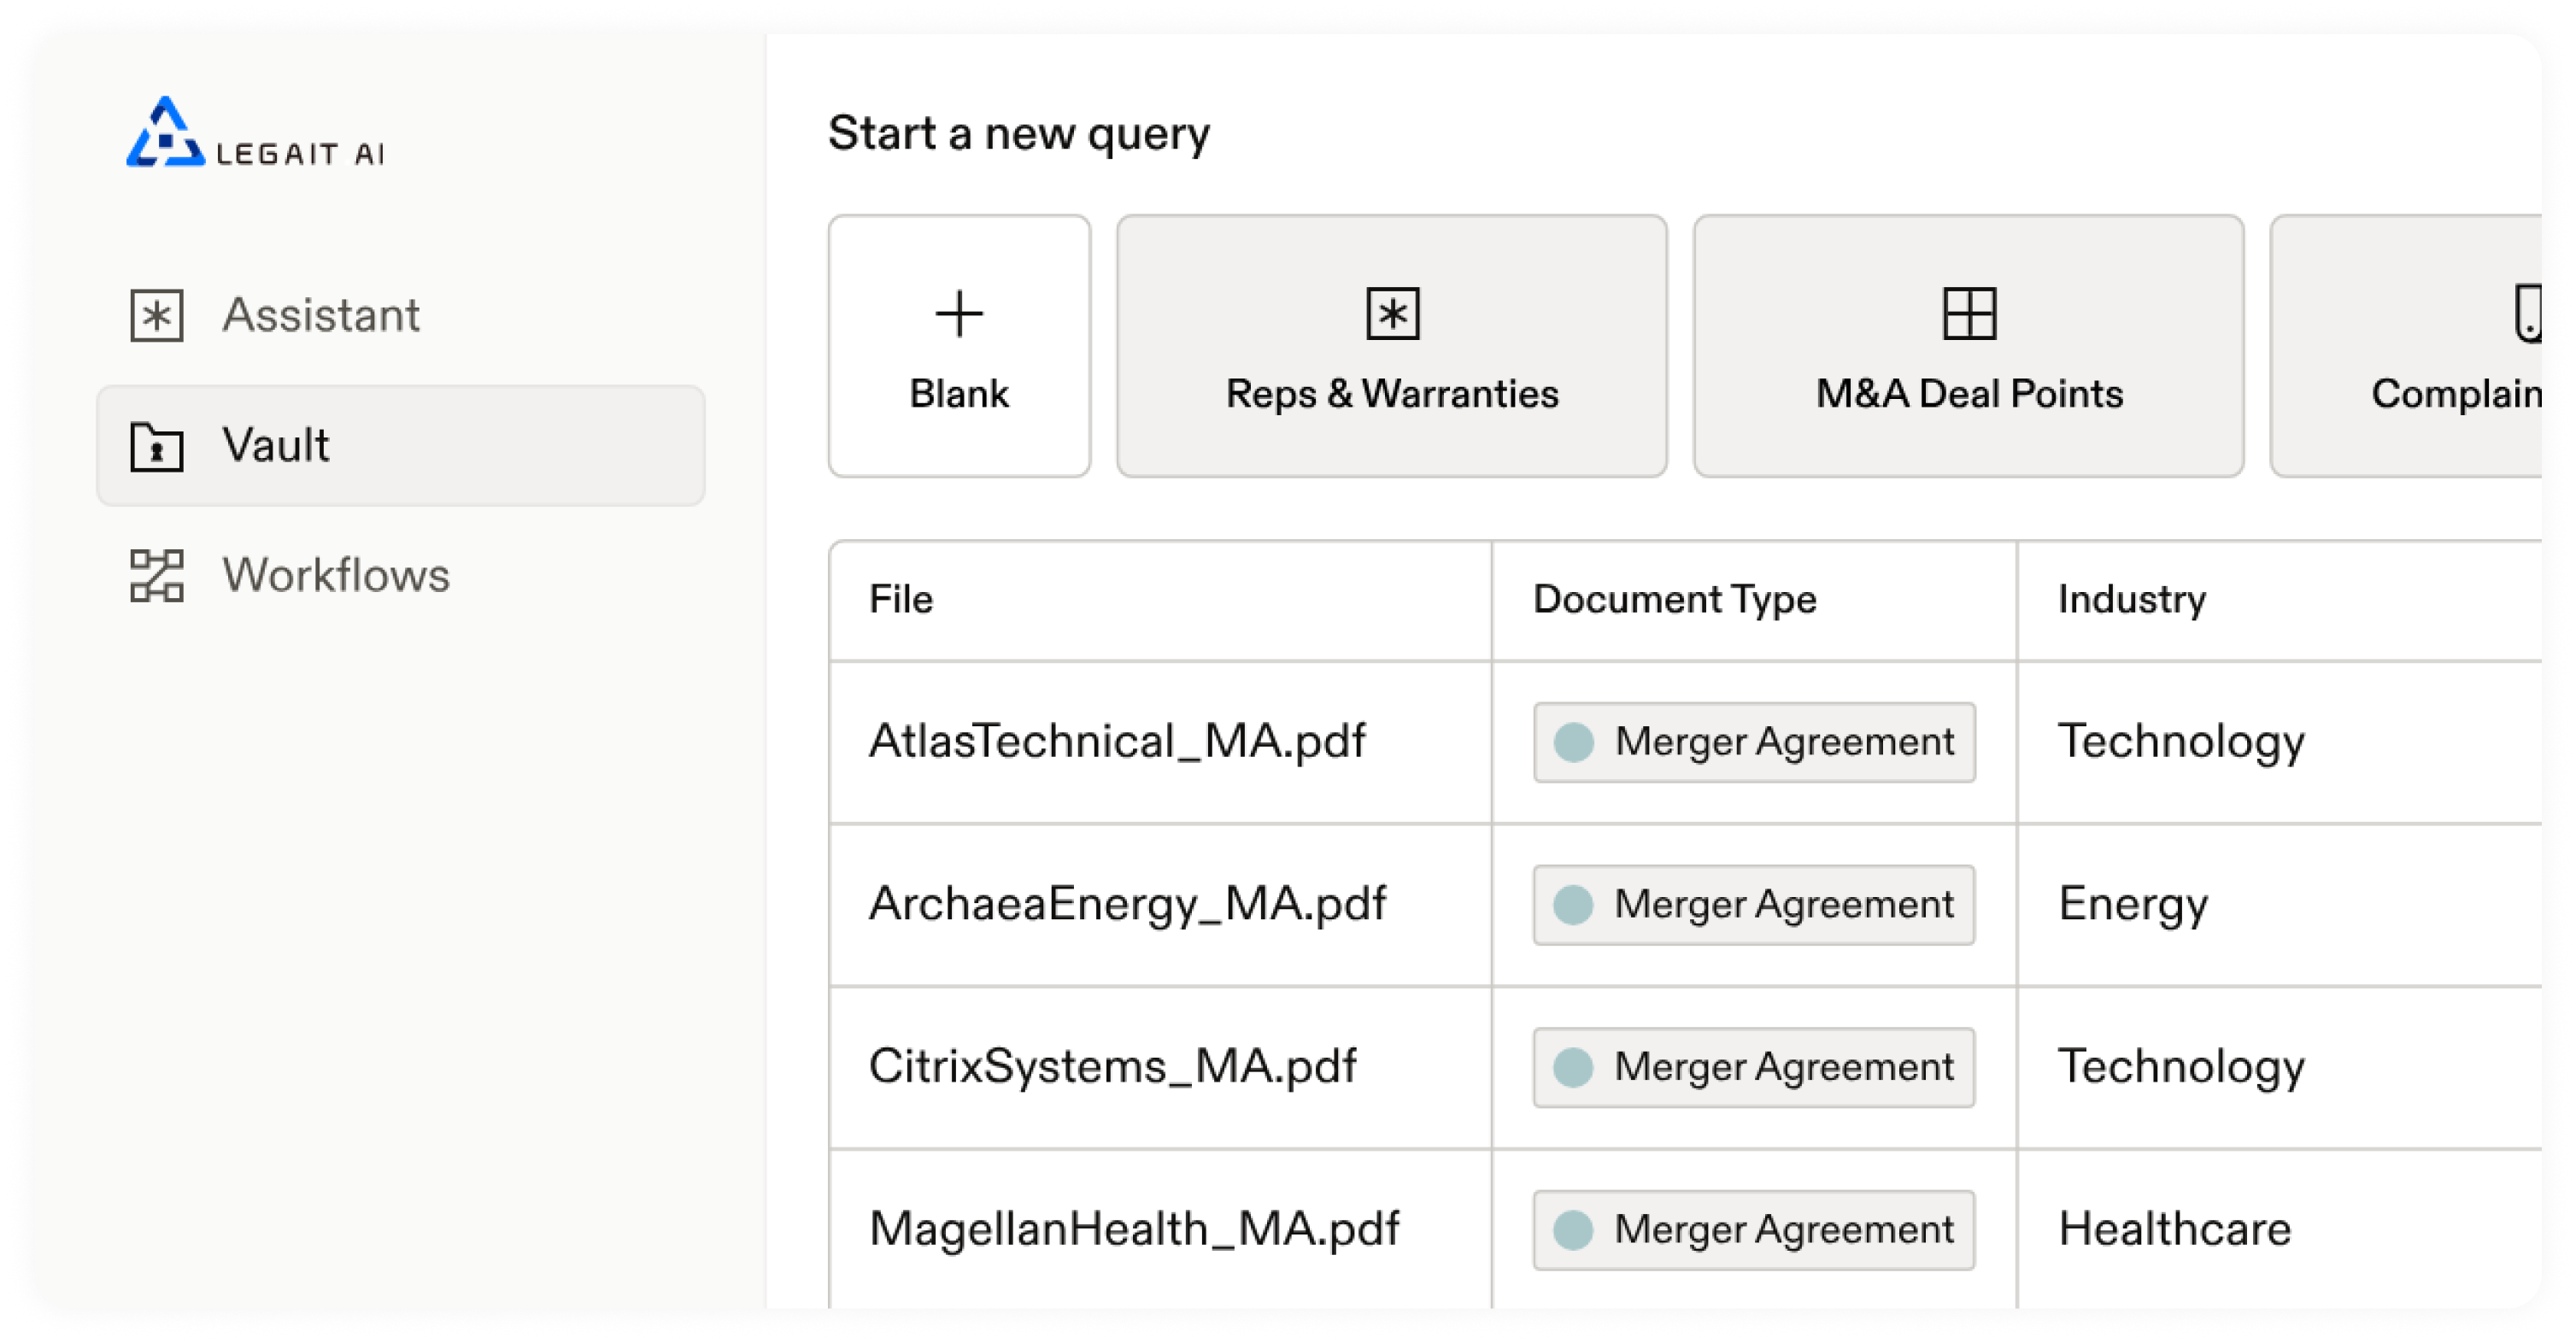Click Merger Agreement tag for AtlasTechnical_MA.pdf
2576x1343 pixels.
[1754, 743]
